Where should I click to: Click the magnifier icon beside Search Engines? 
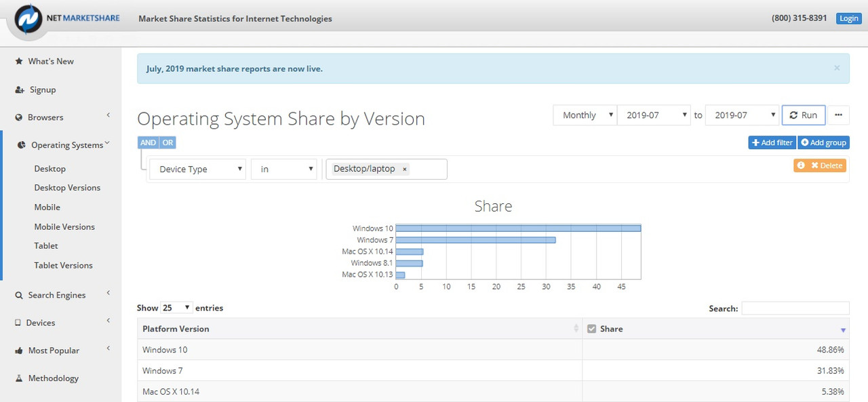19,295
